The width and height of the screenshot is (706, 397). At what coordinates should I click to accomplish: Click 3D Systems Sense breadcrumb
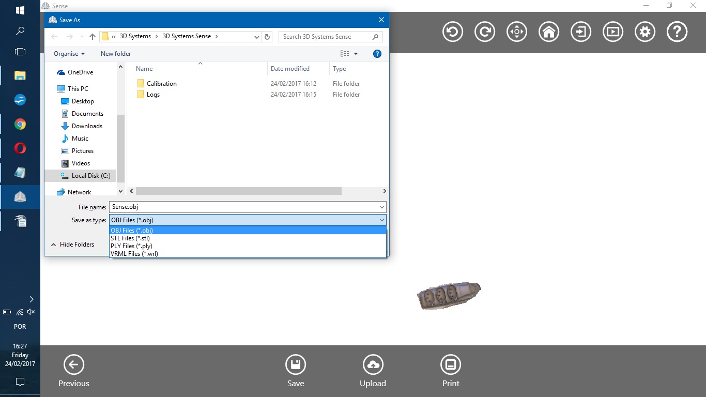[187, 37]
